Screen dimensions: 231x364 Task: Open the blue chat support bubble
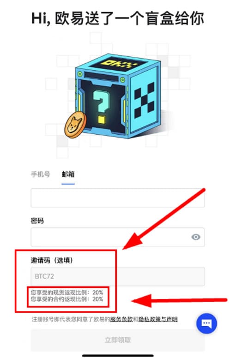coord(207,323)
